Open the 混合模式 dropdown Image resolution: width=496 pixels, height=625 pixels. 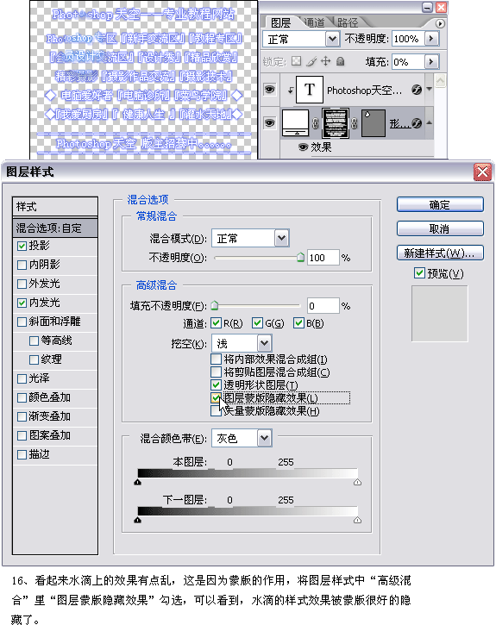[250, 238]
